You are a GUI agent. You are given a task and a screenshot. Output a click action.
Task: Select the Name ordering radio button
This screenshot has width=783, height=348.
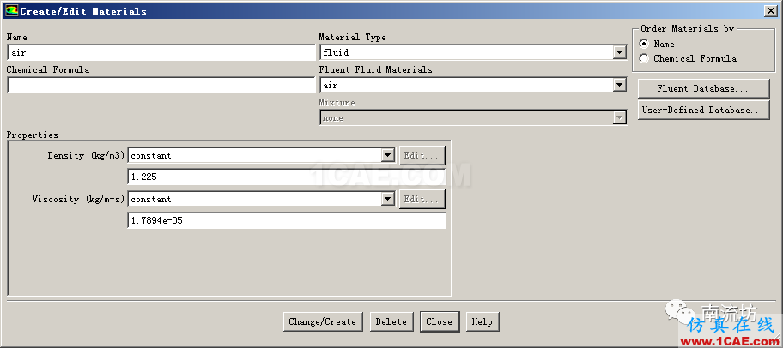644,44
